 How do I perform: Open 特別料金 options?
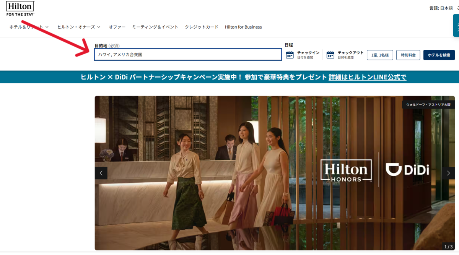(x=409, y=55)
